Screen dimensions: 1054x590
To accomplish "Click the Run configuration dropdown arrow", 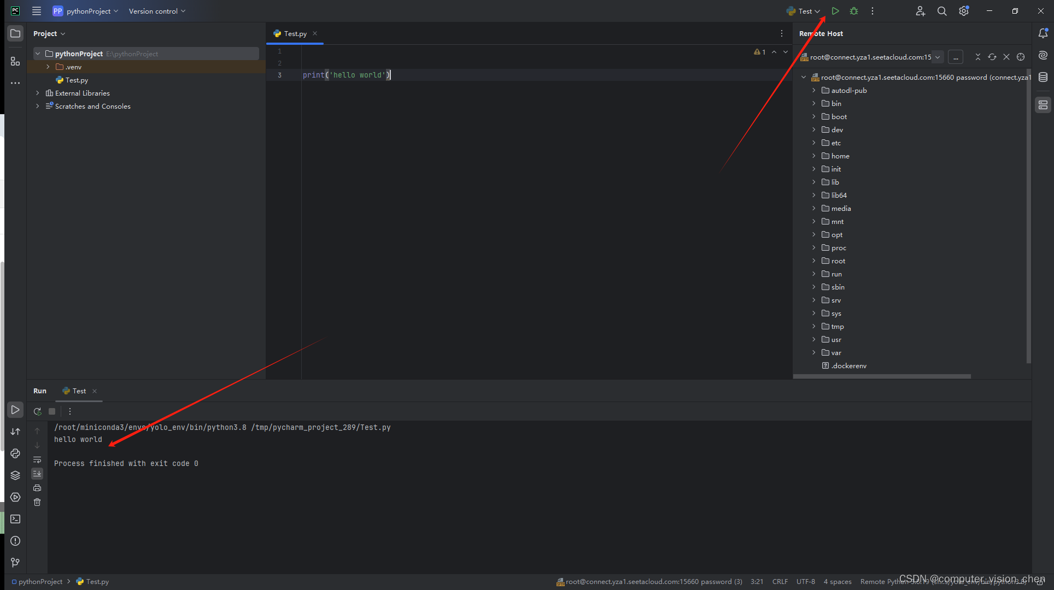I will click(x=817, y=11).
